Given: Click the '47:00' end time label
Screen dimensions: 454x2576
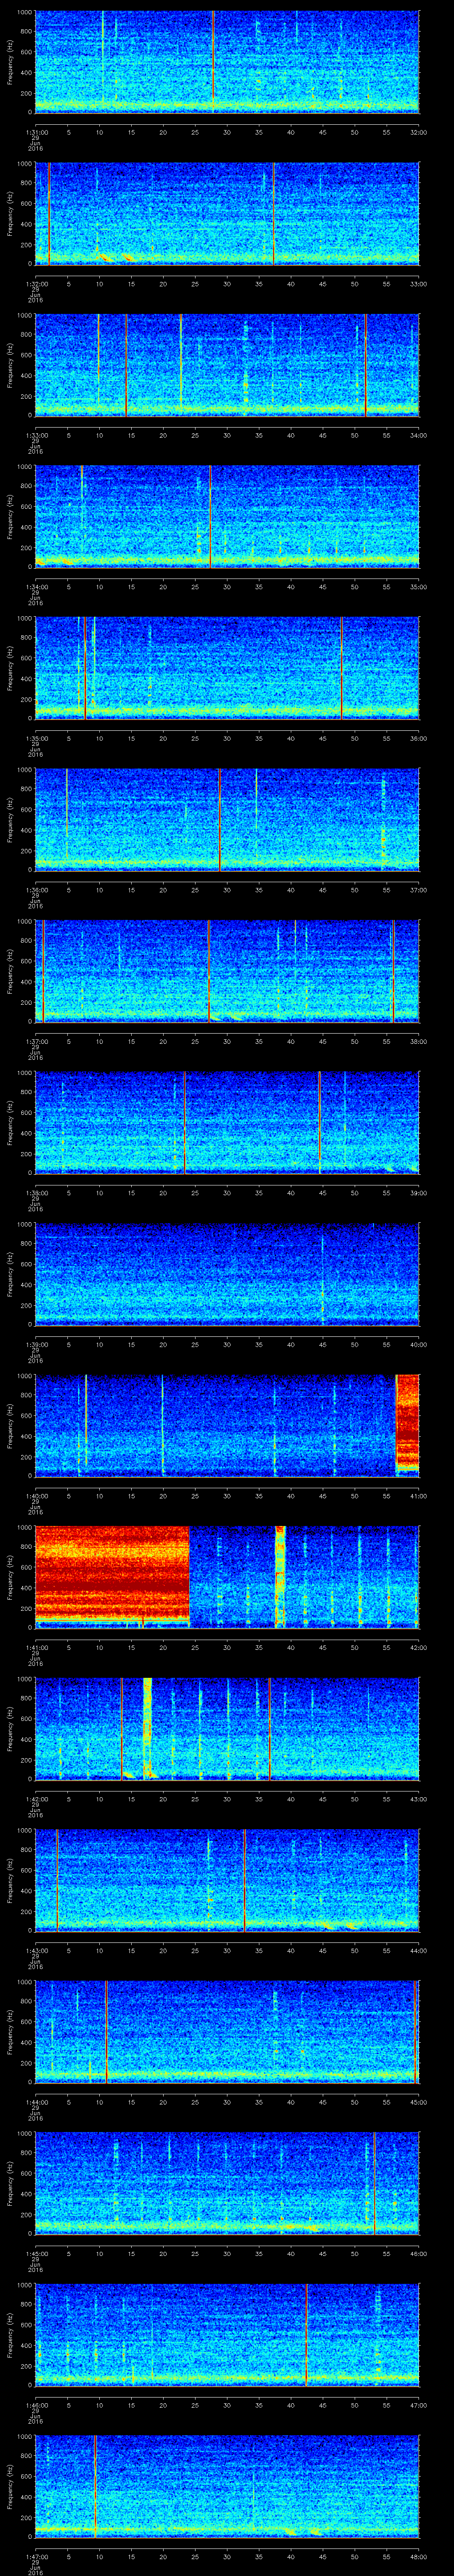Looking at the screenshot, I should 419,2406.
